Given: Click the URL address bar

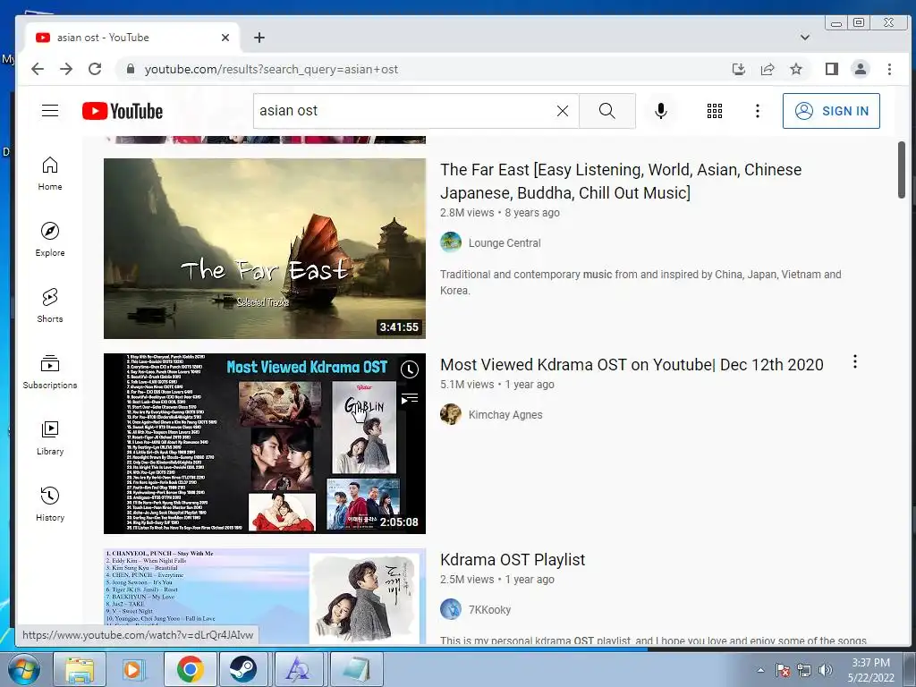Looking at the screenshot, I should point(420,69).
